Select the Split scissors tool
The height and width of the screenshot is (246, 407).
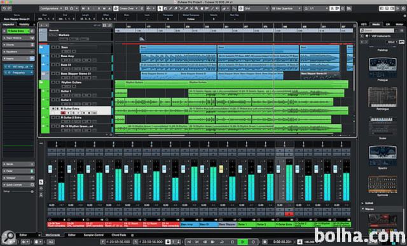pyautogui.click(x=181, y=8)
